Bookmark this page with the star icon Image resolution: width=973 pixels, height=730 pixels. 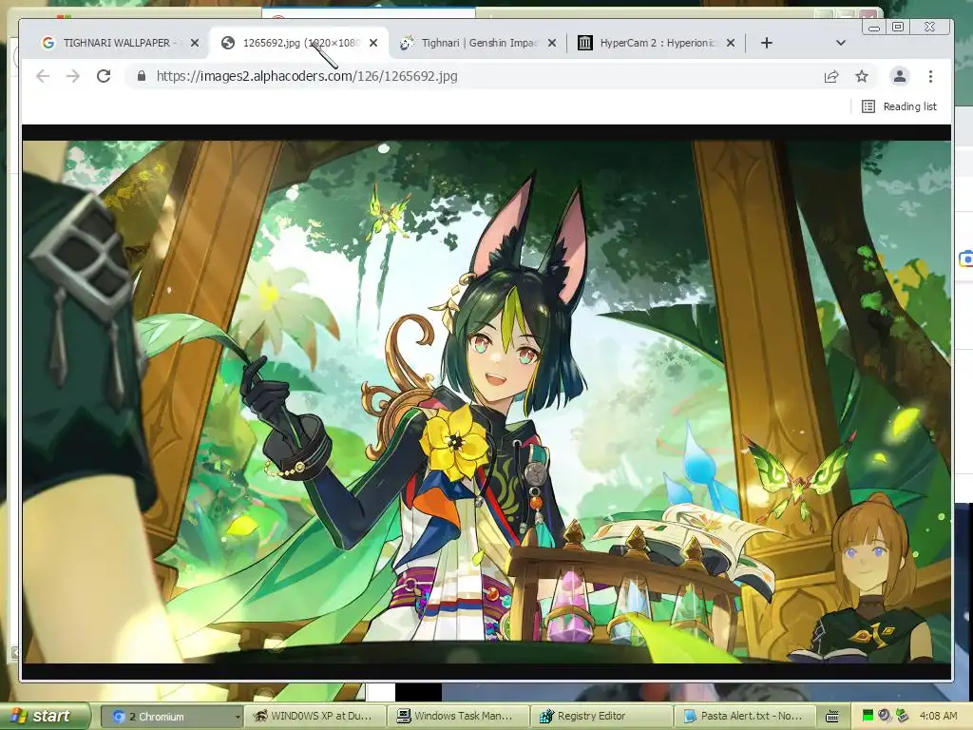pos(862,76)
